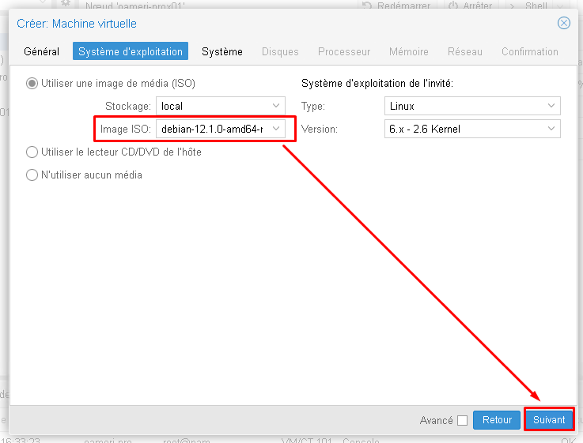Open the Processeur tab
Screen dimensions: 583x443
[x=344, y=51]
